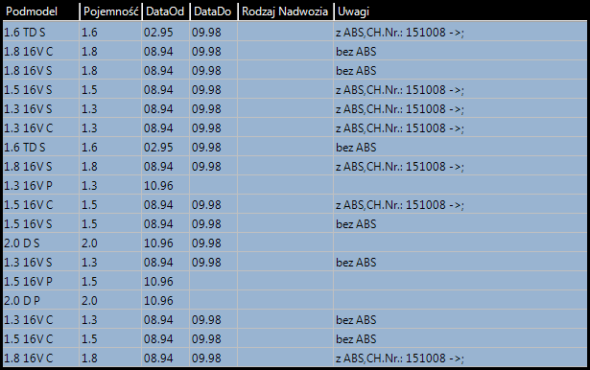Select the first 1.6 TD S row
This screenshot has width=590, height=370.
click(295, 32)
